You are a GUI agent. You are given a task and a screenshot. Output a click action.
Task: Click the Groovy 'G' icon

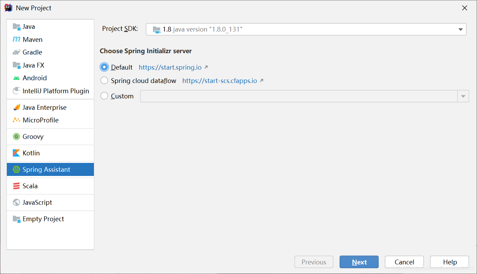pos(16,136)
